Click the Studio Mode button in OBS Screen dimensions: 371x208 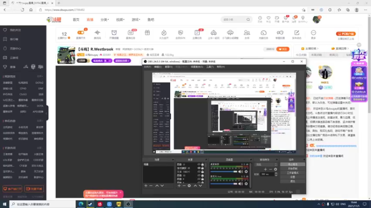tap(293, 173)
